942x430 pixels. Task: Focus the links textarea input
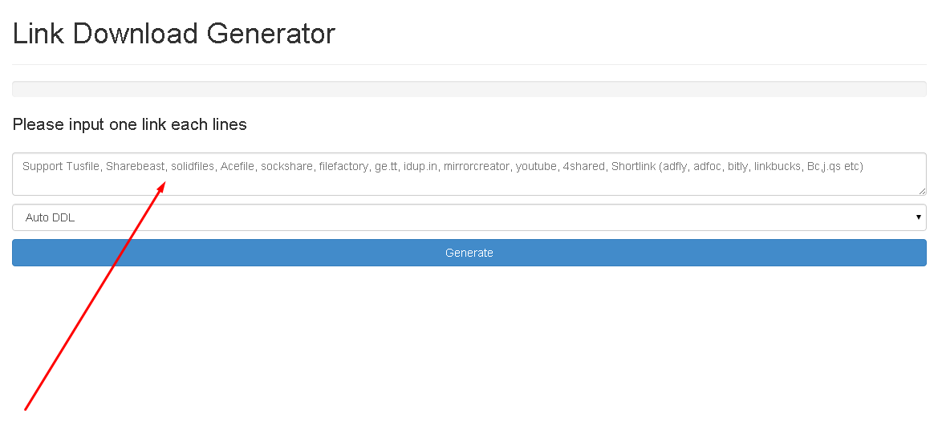469,174
